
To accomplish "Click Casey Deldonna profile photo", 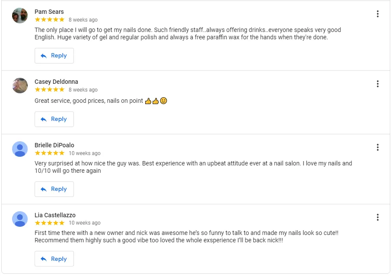I will point(20,86).
